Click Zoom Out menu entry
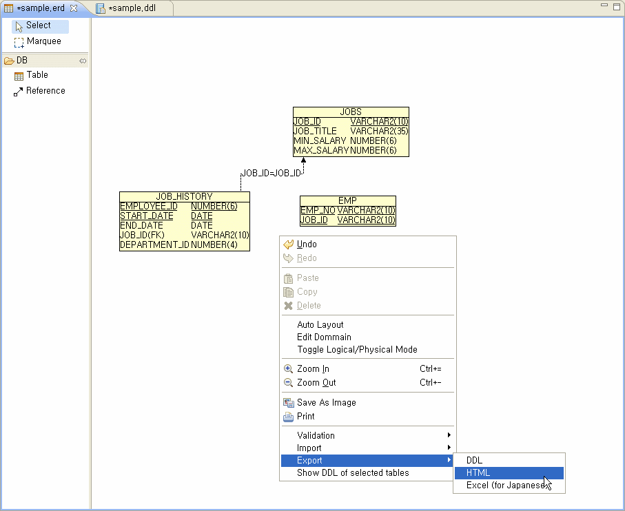 pyautogui.click(x=316, y=383)
